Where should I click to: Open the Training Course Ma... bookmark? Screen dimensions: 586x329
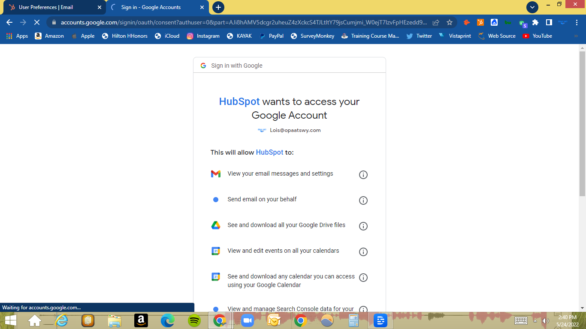(370, 36)
